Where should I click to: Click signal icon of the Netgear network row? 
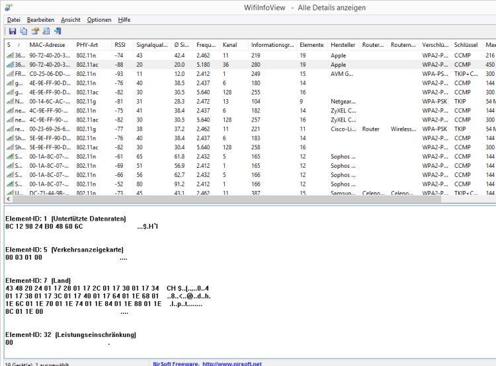pyautogui.click(x=10, y=102)
